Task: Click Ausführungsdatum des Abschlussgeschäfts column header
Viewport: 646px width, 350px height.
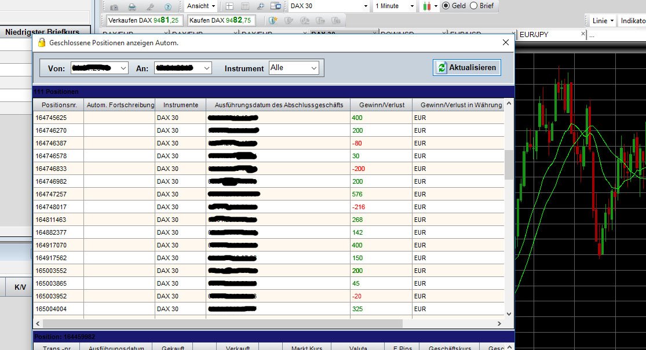Action: pyautogui.click(x=279, y=105)
